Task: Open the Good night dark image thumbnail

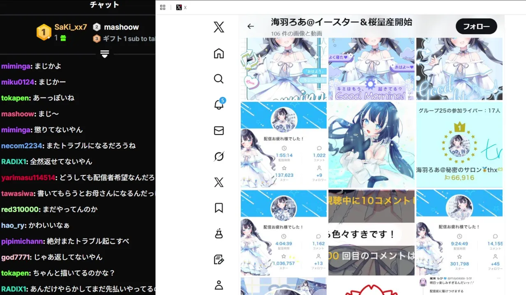Action: pyautogui.click(x=459, y=69)
